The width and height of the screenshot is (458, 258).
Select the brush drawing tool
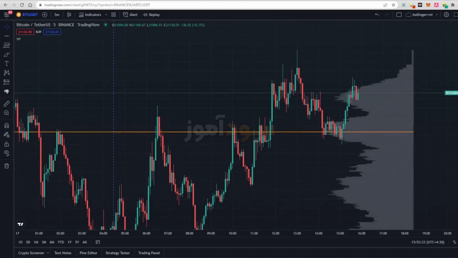(7, 54)
